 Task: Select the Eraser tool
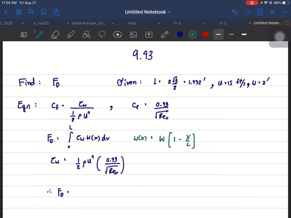pos(55,35)
